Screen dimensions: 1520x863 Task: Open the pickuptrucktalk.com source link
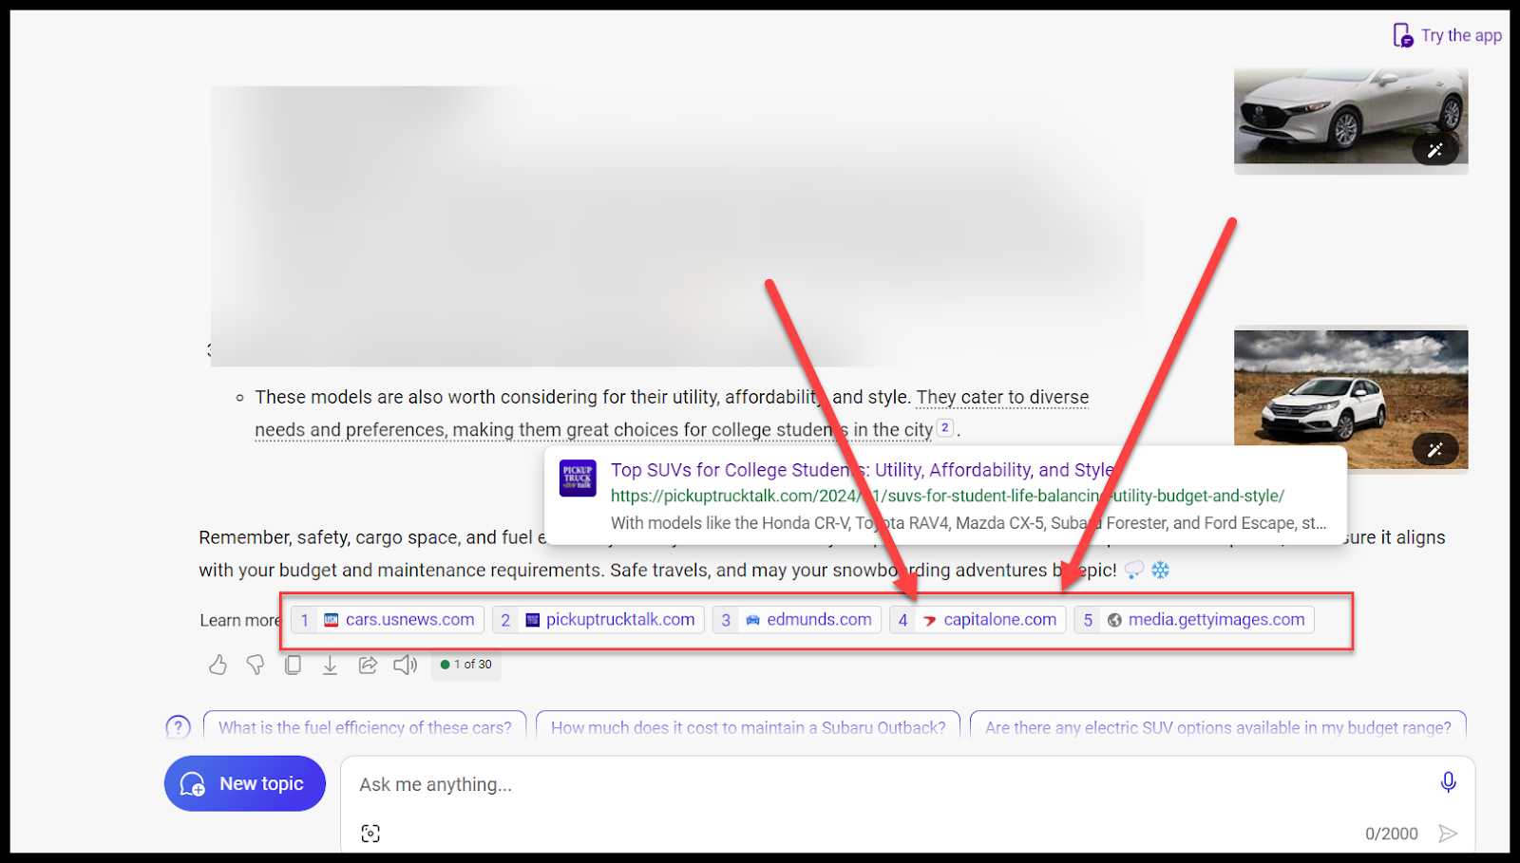click(x=598, y=620)
